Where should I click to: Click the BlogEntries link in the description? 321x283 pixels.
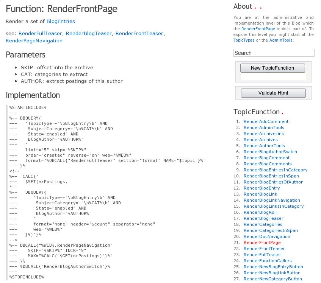tap(61, 21)
